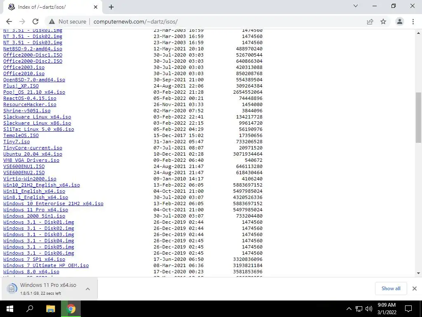Expand the Windows 11 Pro download options

pos(88,289)
